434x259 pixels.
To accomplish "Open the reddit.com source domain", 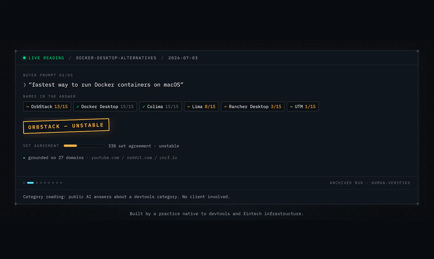I will (139, 158).
